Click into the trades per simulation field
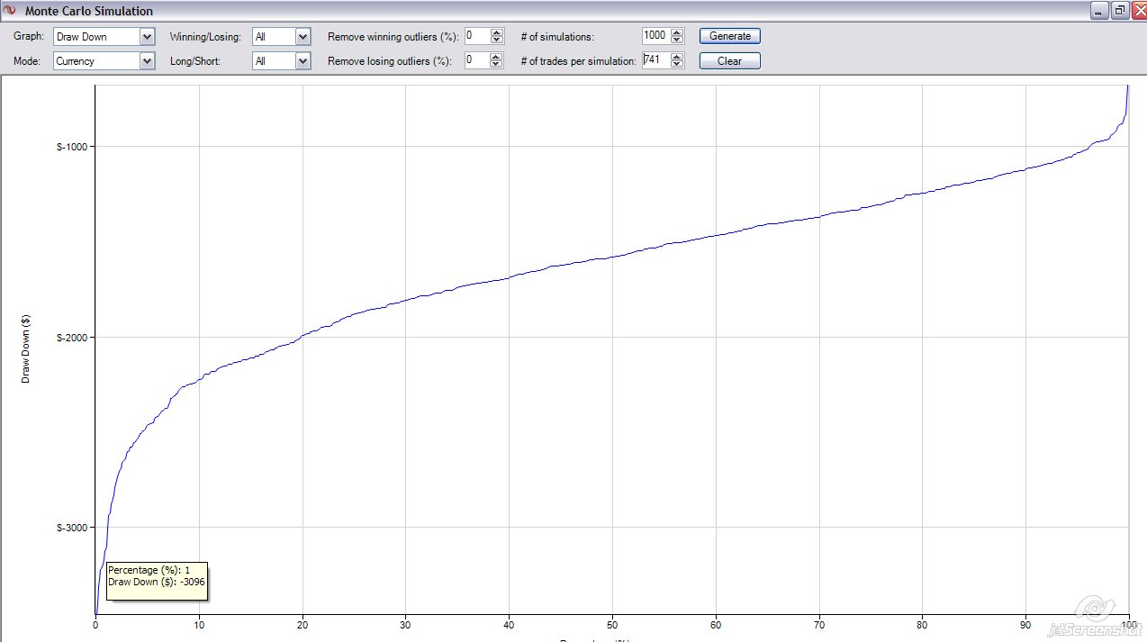The width and height of the screenshot is (1147, 642). pyautogui.click(x=655, y=61)
